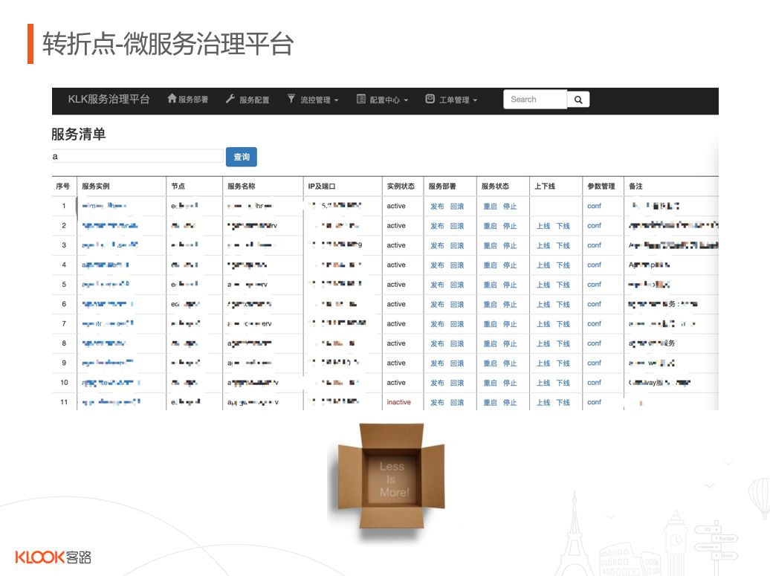770x576 pixels.
Task: Click the 服务名称 column header
Action: point(241,186)
